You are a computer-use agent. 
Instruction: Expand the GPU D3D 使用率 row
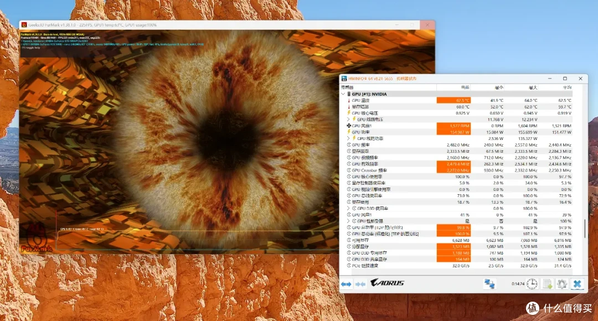tap(348, 209)
